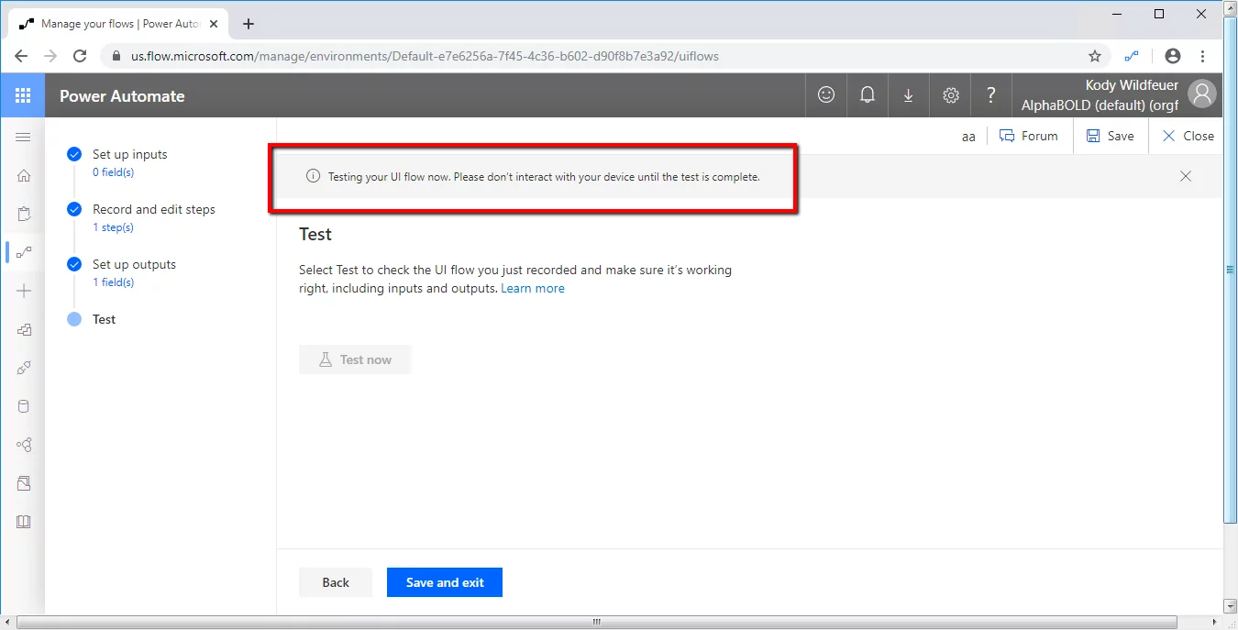This screenshot has height=630, width=1238.
Task: Open Data cylinder icon in sidebar
Action: 24,406
